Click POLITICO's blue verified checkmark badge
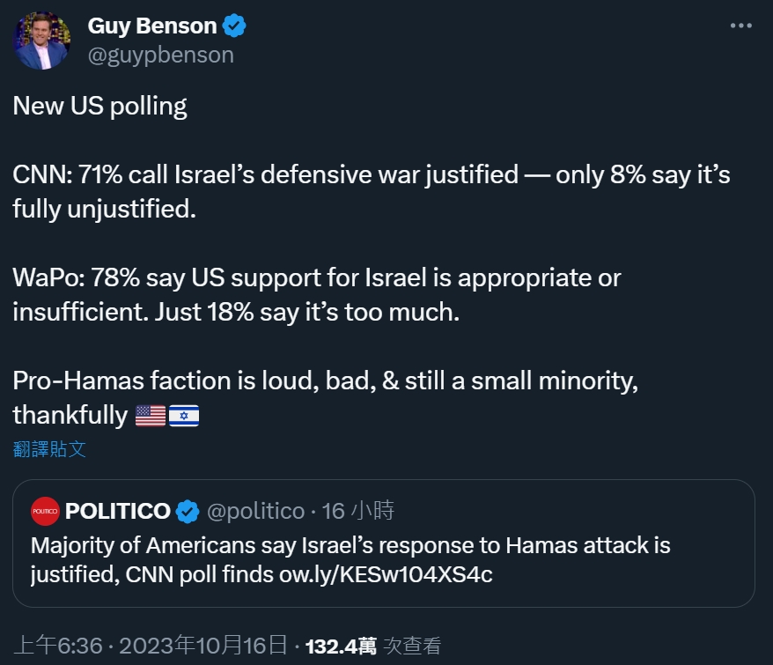The image size is (773, 665). (187, 511)
